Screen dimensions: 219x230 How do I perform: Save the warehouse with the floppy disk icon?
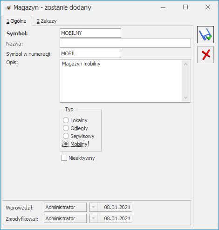click(205, 34)
